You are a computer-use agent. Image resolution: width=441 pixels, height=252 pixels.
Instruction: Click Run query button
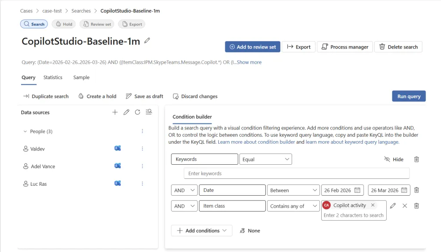pyautogui.click(x=409, y=96)
